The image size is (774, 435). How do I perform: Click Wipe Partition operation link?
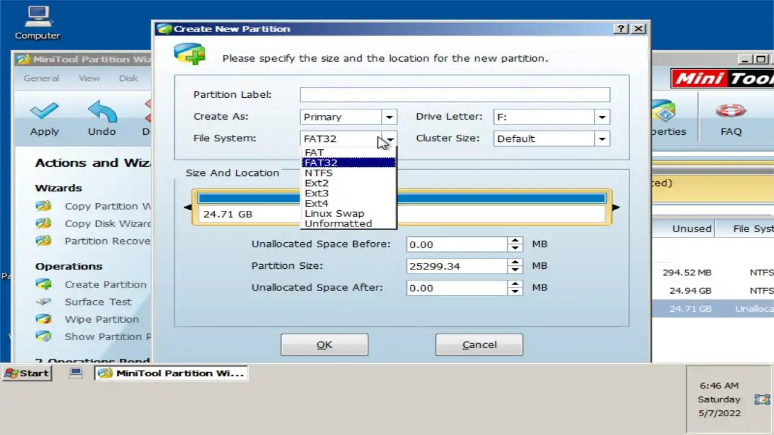tap(102, 319)
